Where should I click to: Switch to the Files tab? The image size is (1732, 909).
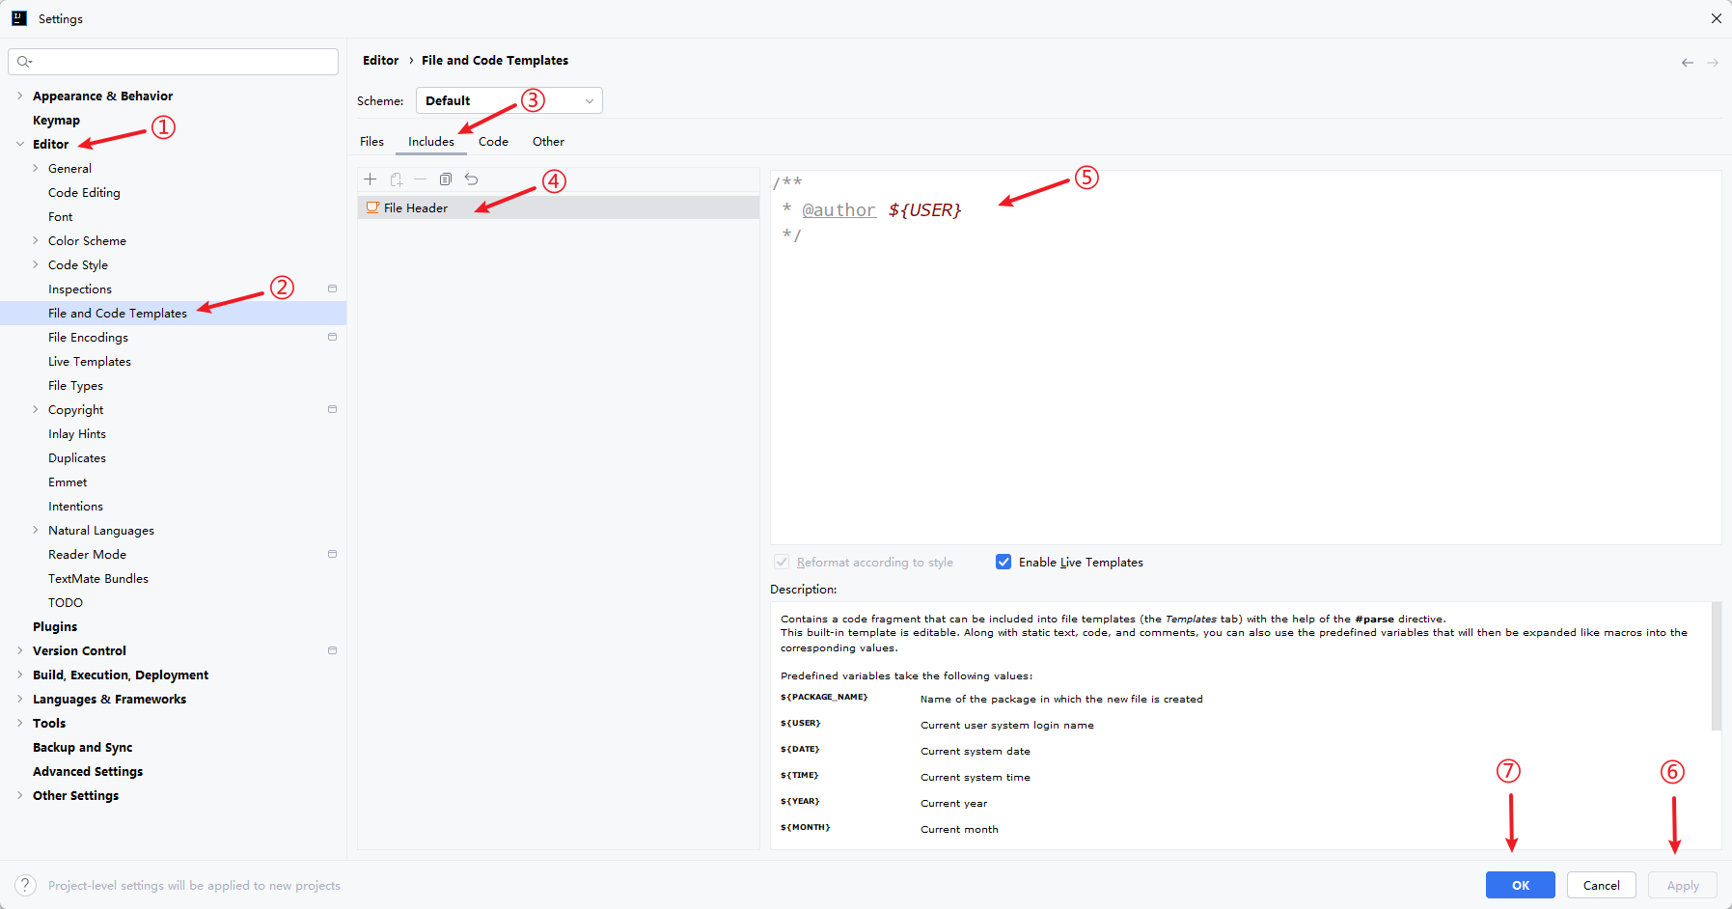371,141
